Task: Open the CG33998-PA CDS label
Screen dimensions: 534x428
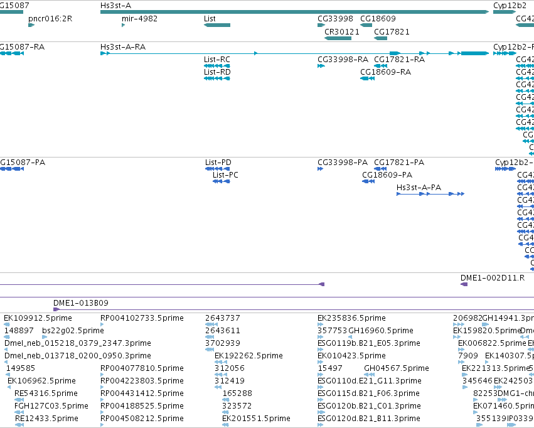Action: 343,162
